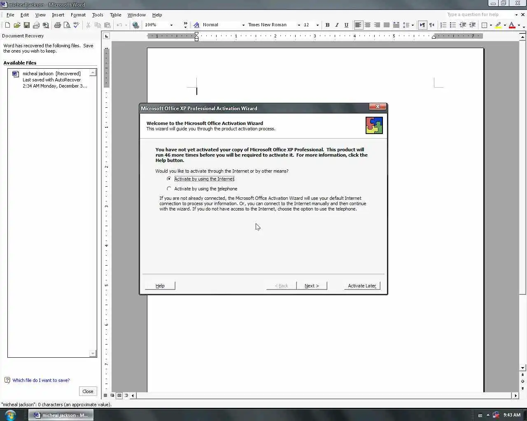Click the Open folder icon in toolbar
The image size is (527, 421).
[17, 25]
